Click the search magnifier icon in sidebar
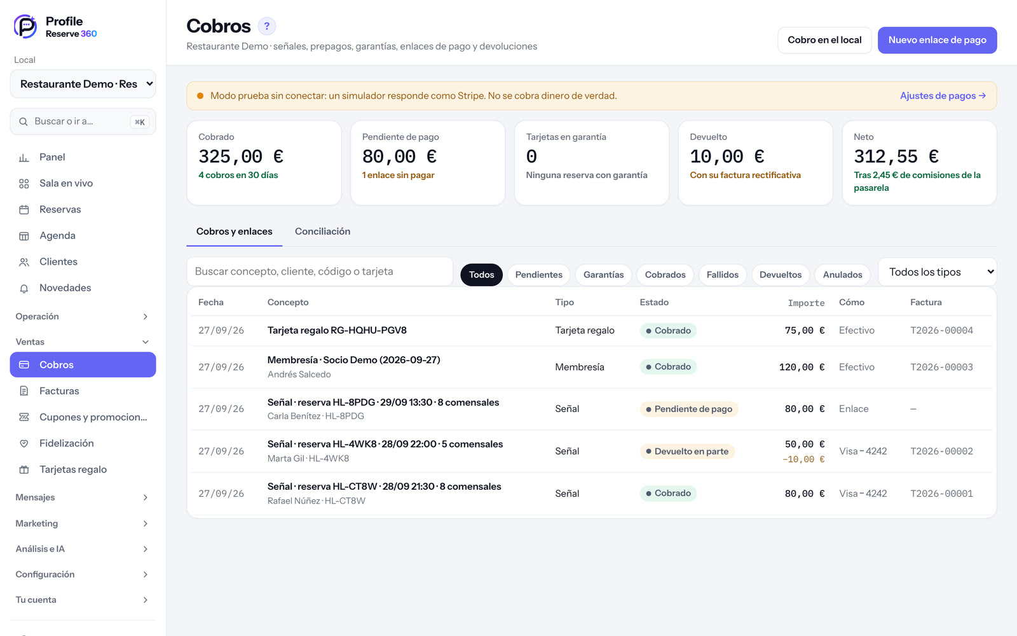 pyautogui.click(x=24, y=121)
